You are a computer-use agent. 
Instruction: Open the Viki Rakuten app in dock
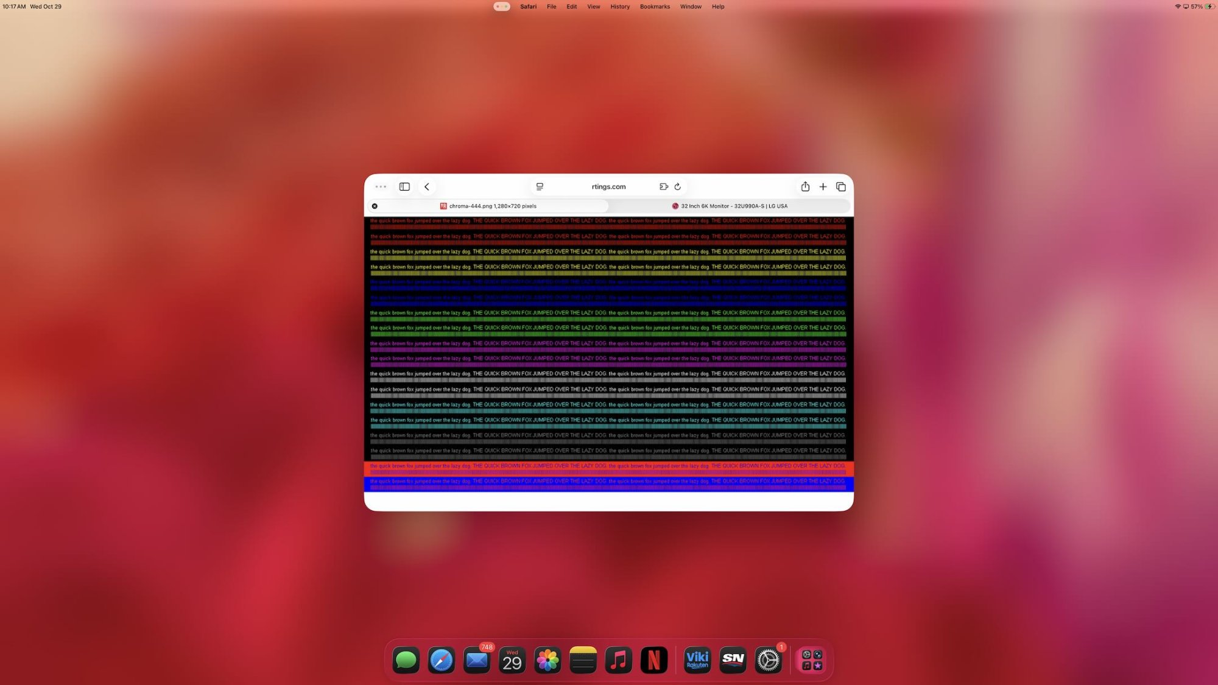[x=697, y=660]
